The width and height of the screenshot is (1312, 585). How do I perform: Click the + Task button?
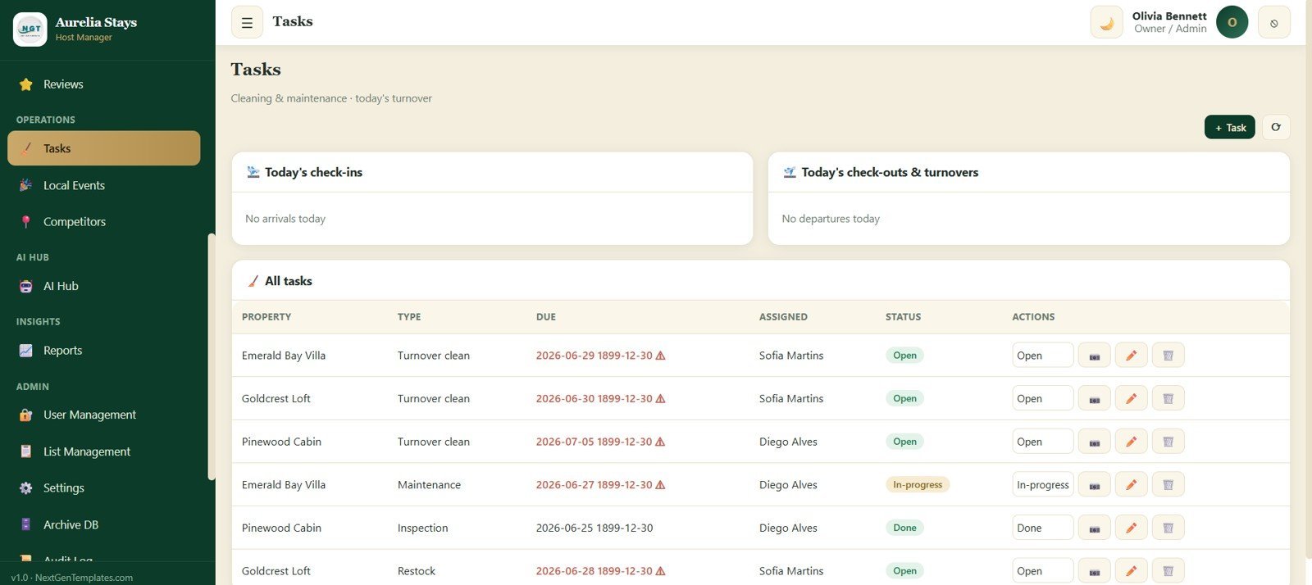pos(1229,127)
